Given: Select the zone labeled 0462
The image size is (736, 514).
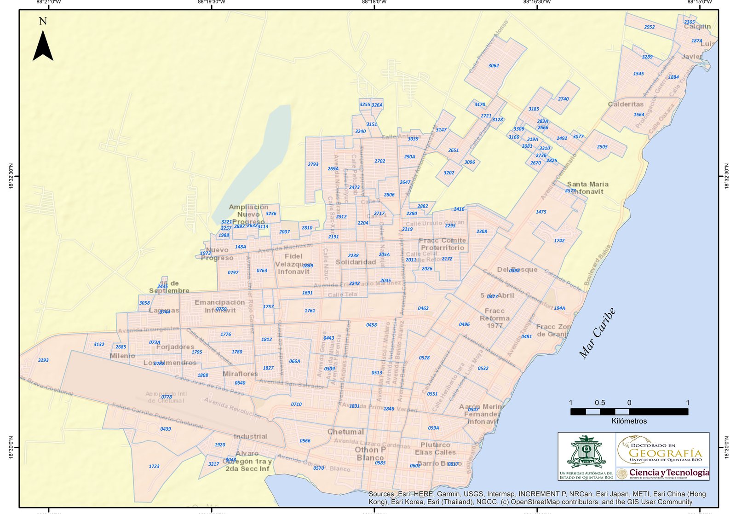Looking at the screenshot, I should pos(423,308).
